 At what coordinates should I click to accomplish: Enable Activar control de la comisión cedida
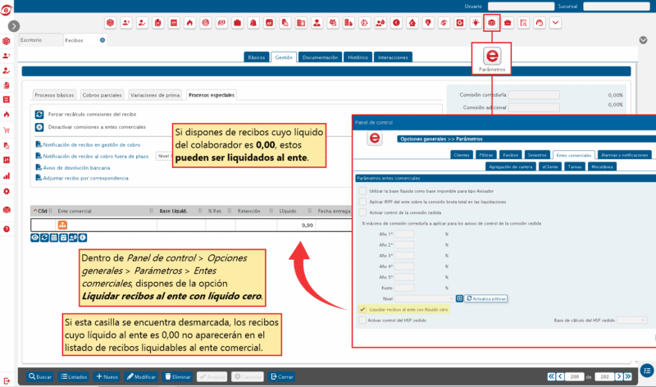coord(362,211)
